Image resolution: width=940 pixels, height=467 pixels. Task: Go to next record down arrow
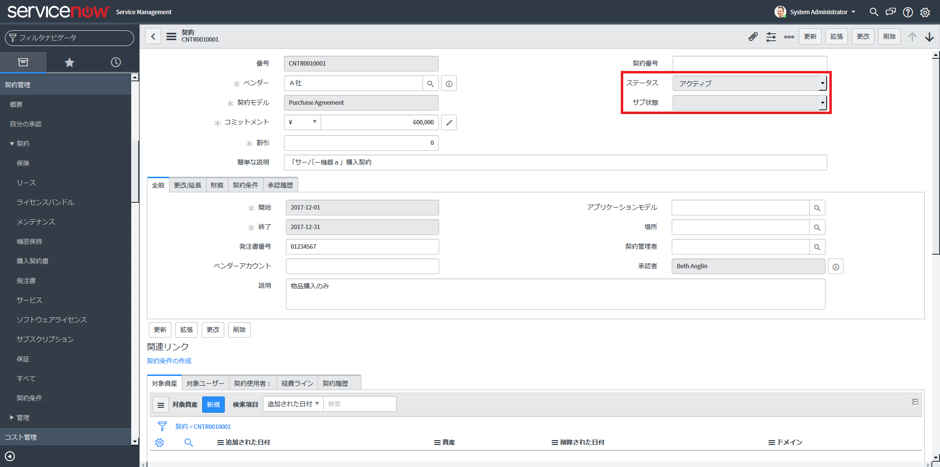point(929,37)
